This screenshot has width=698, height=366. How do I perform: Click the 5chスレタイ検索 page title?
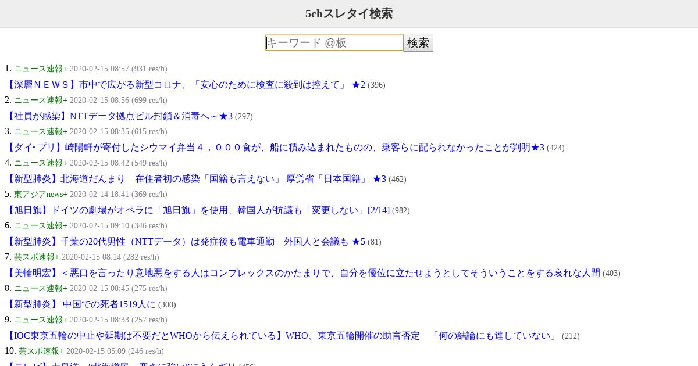click(349, 13)
